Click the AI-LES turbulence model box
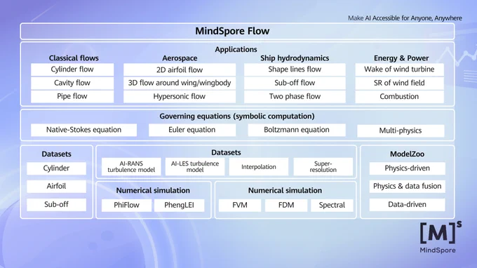477x268 pixels. pos(195,167)
